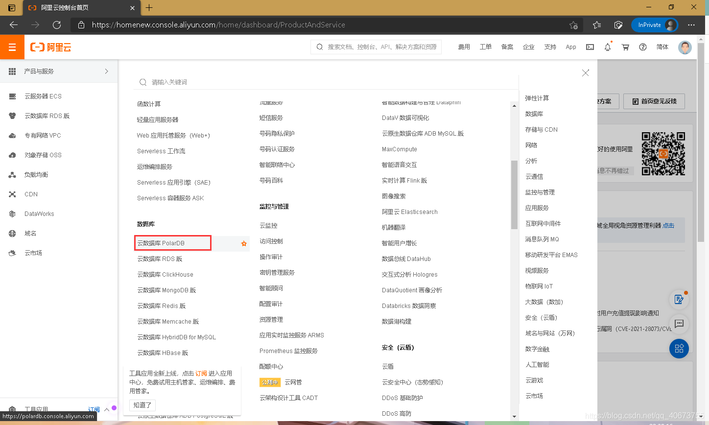Click the 对象存储 OSS sidebar icon

(13, 155)
